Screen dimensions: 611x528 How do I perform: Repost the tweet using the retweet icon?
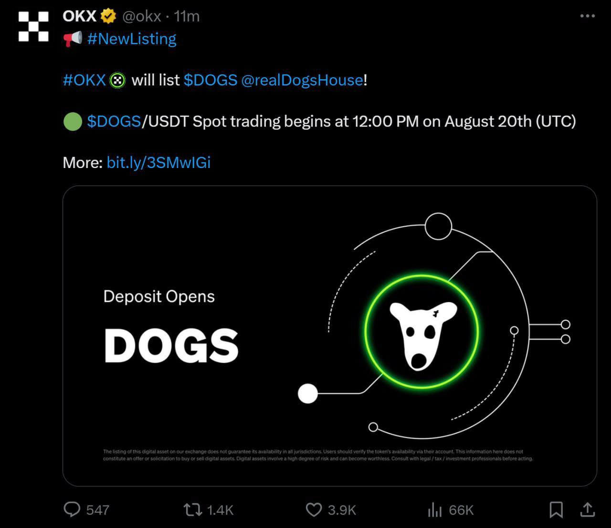[193, 509]
